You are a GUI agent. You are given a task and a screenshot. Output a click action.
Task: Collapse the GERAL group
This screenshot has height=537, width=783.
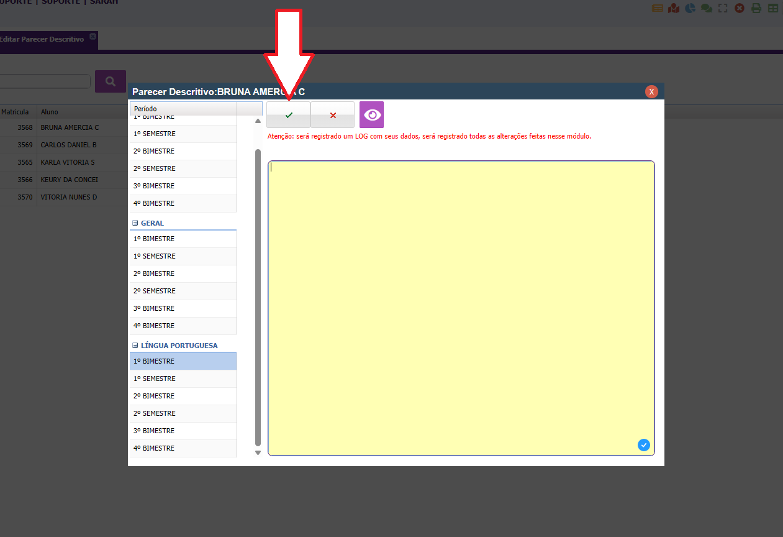click(x=135, y=223)
